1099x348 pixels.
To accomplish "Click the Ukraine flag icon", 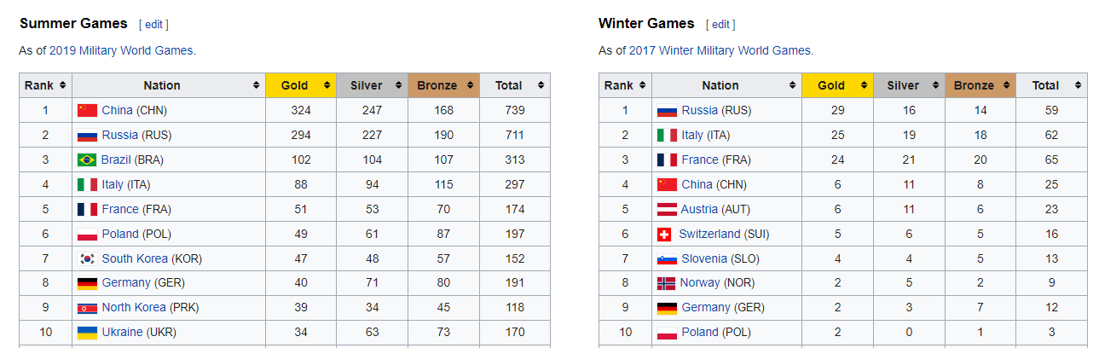I will click(87, 332).
